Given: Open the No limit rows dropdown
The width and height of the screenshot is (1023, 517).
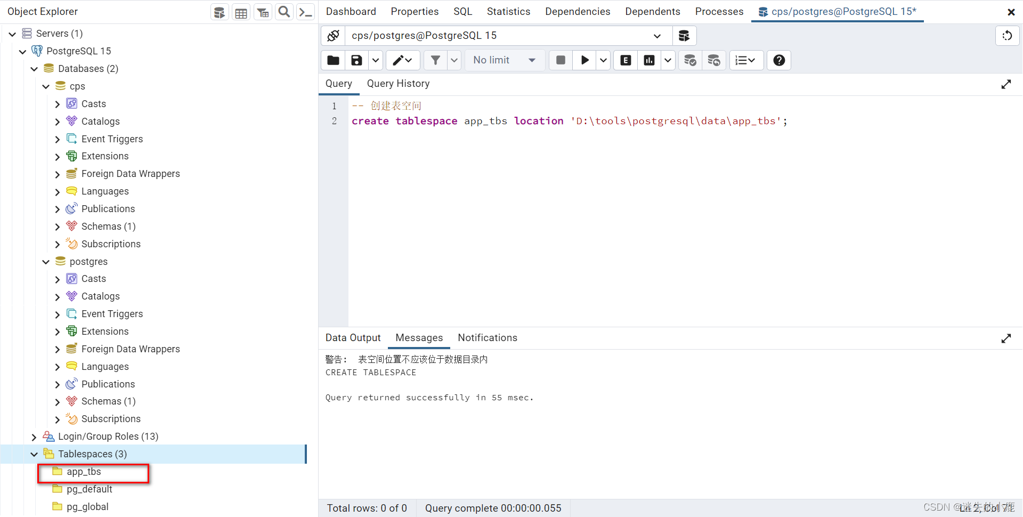Looking at the screenshot, I should (x=505, y=60).
